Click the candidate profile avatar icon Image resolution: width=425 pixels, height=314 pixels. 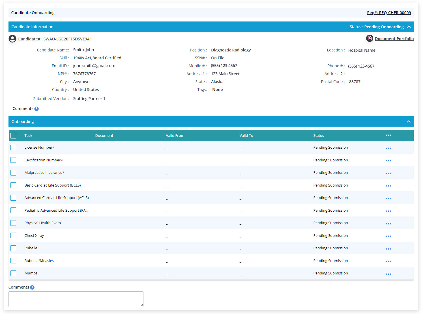point(12,39)
